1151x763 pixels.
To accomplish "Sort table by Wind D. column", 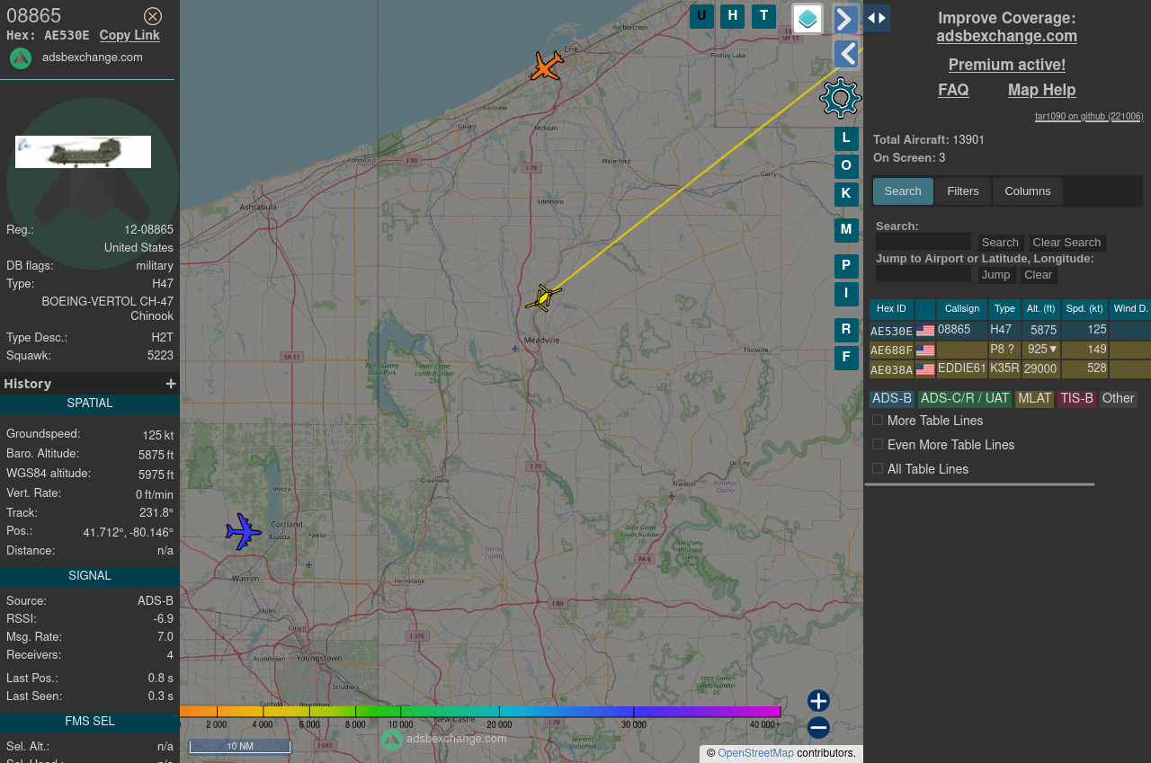I will pos(1130,309).
